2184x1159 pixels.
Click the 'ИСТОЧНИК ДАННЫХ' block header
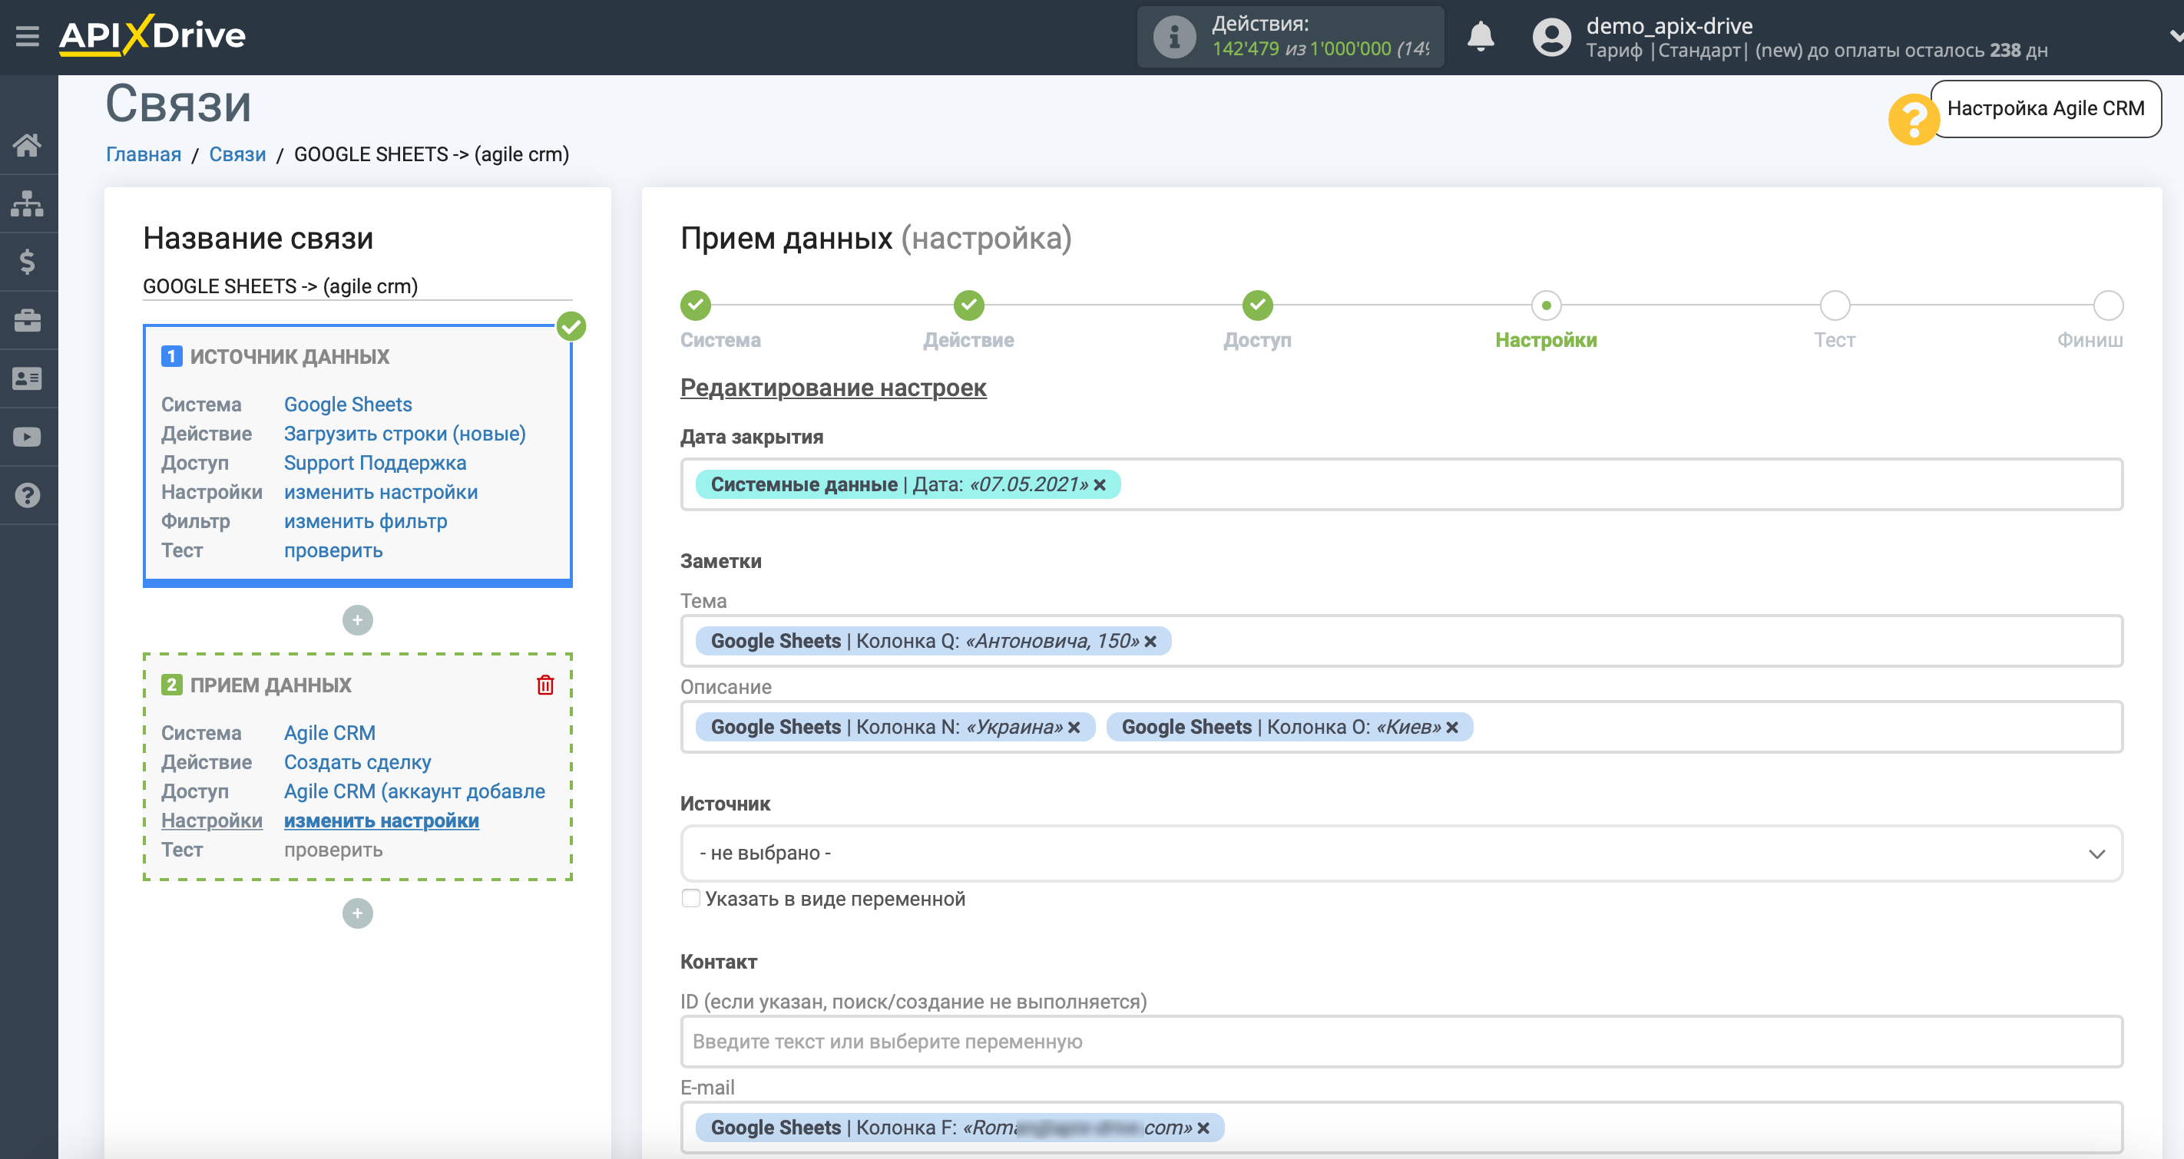(x=289, y=357)
